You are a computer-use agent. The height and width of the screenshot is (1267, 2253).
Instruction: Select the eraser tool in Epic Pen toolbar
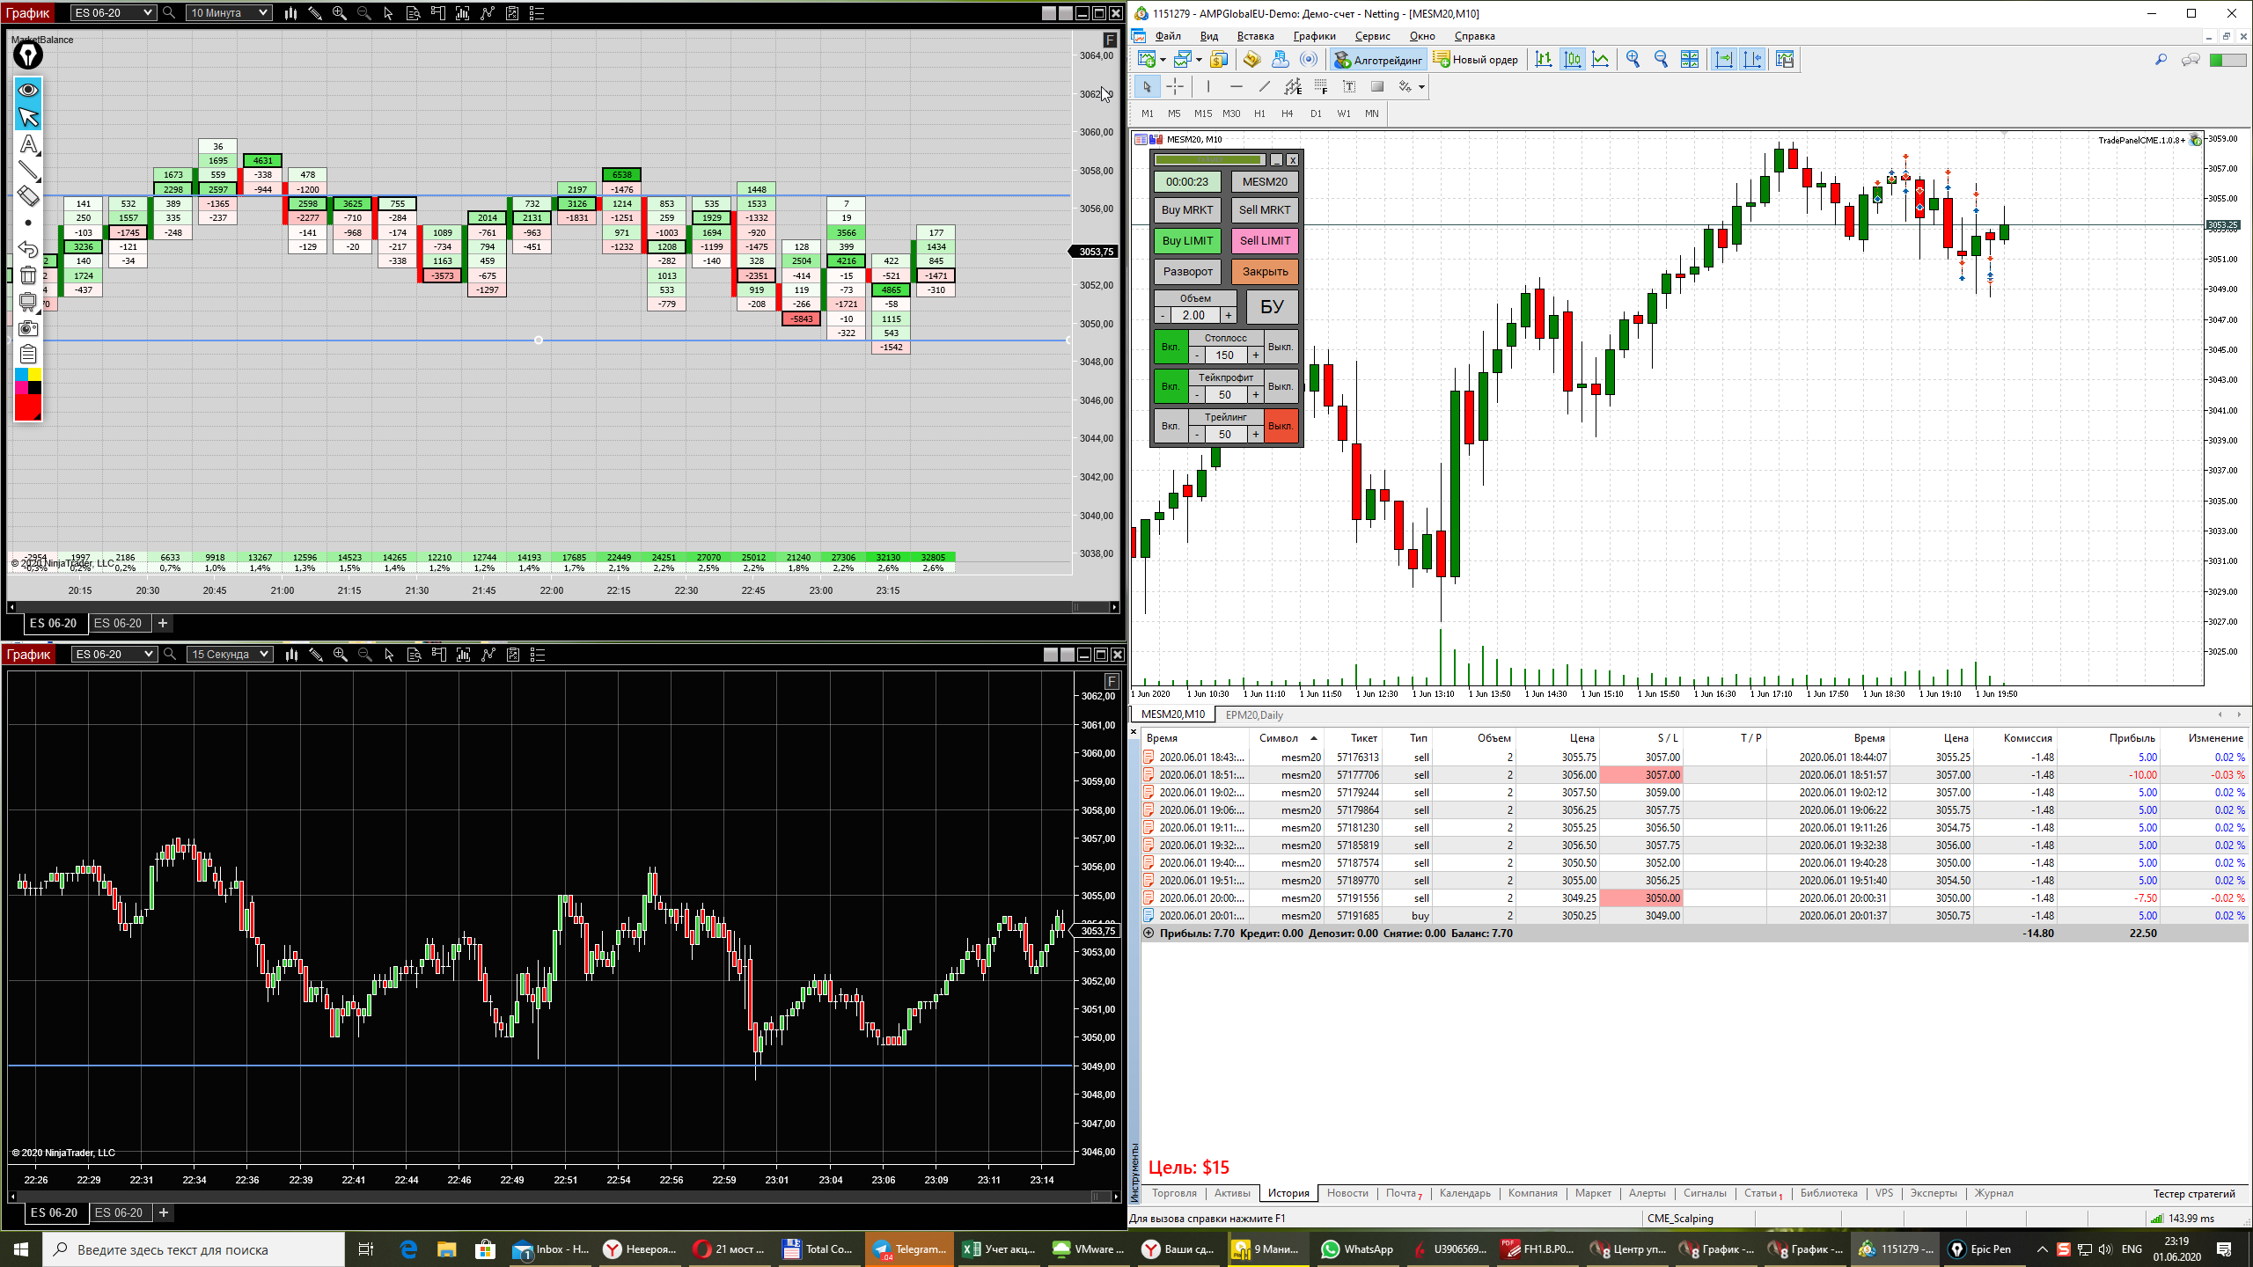coord(28,196)
